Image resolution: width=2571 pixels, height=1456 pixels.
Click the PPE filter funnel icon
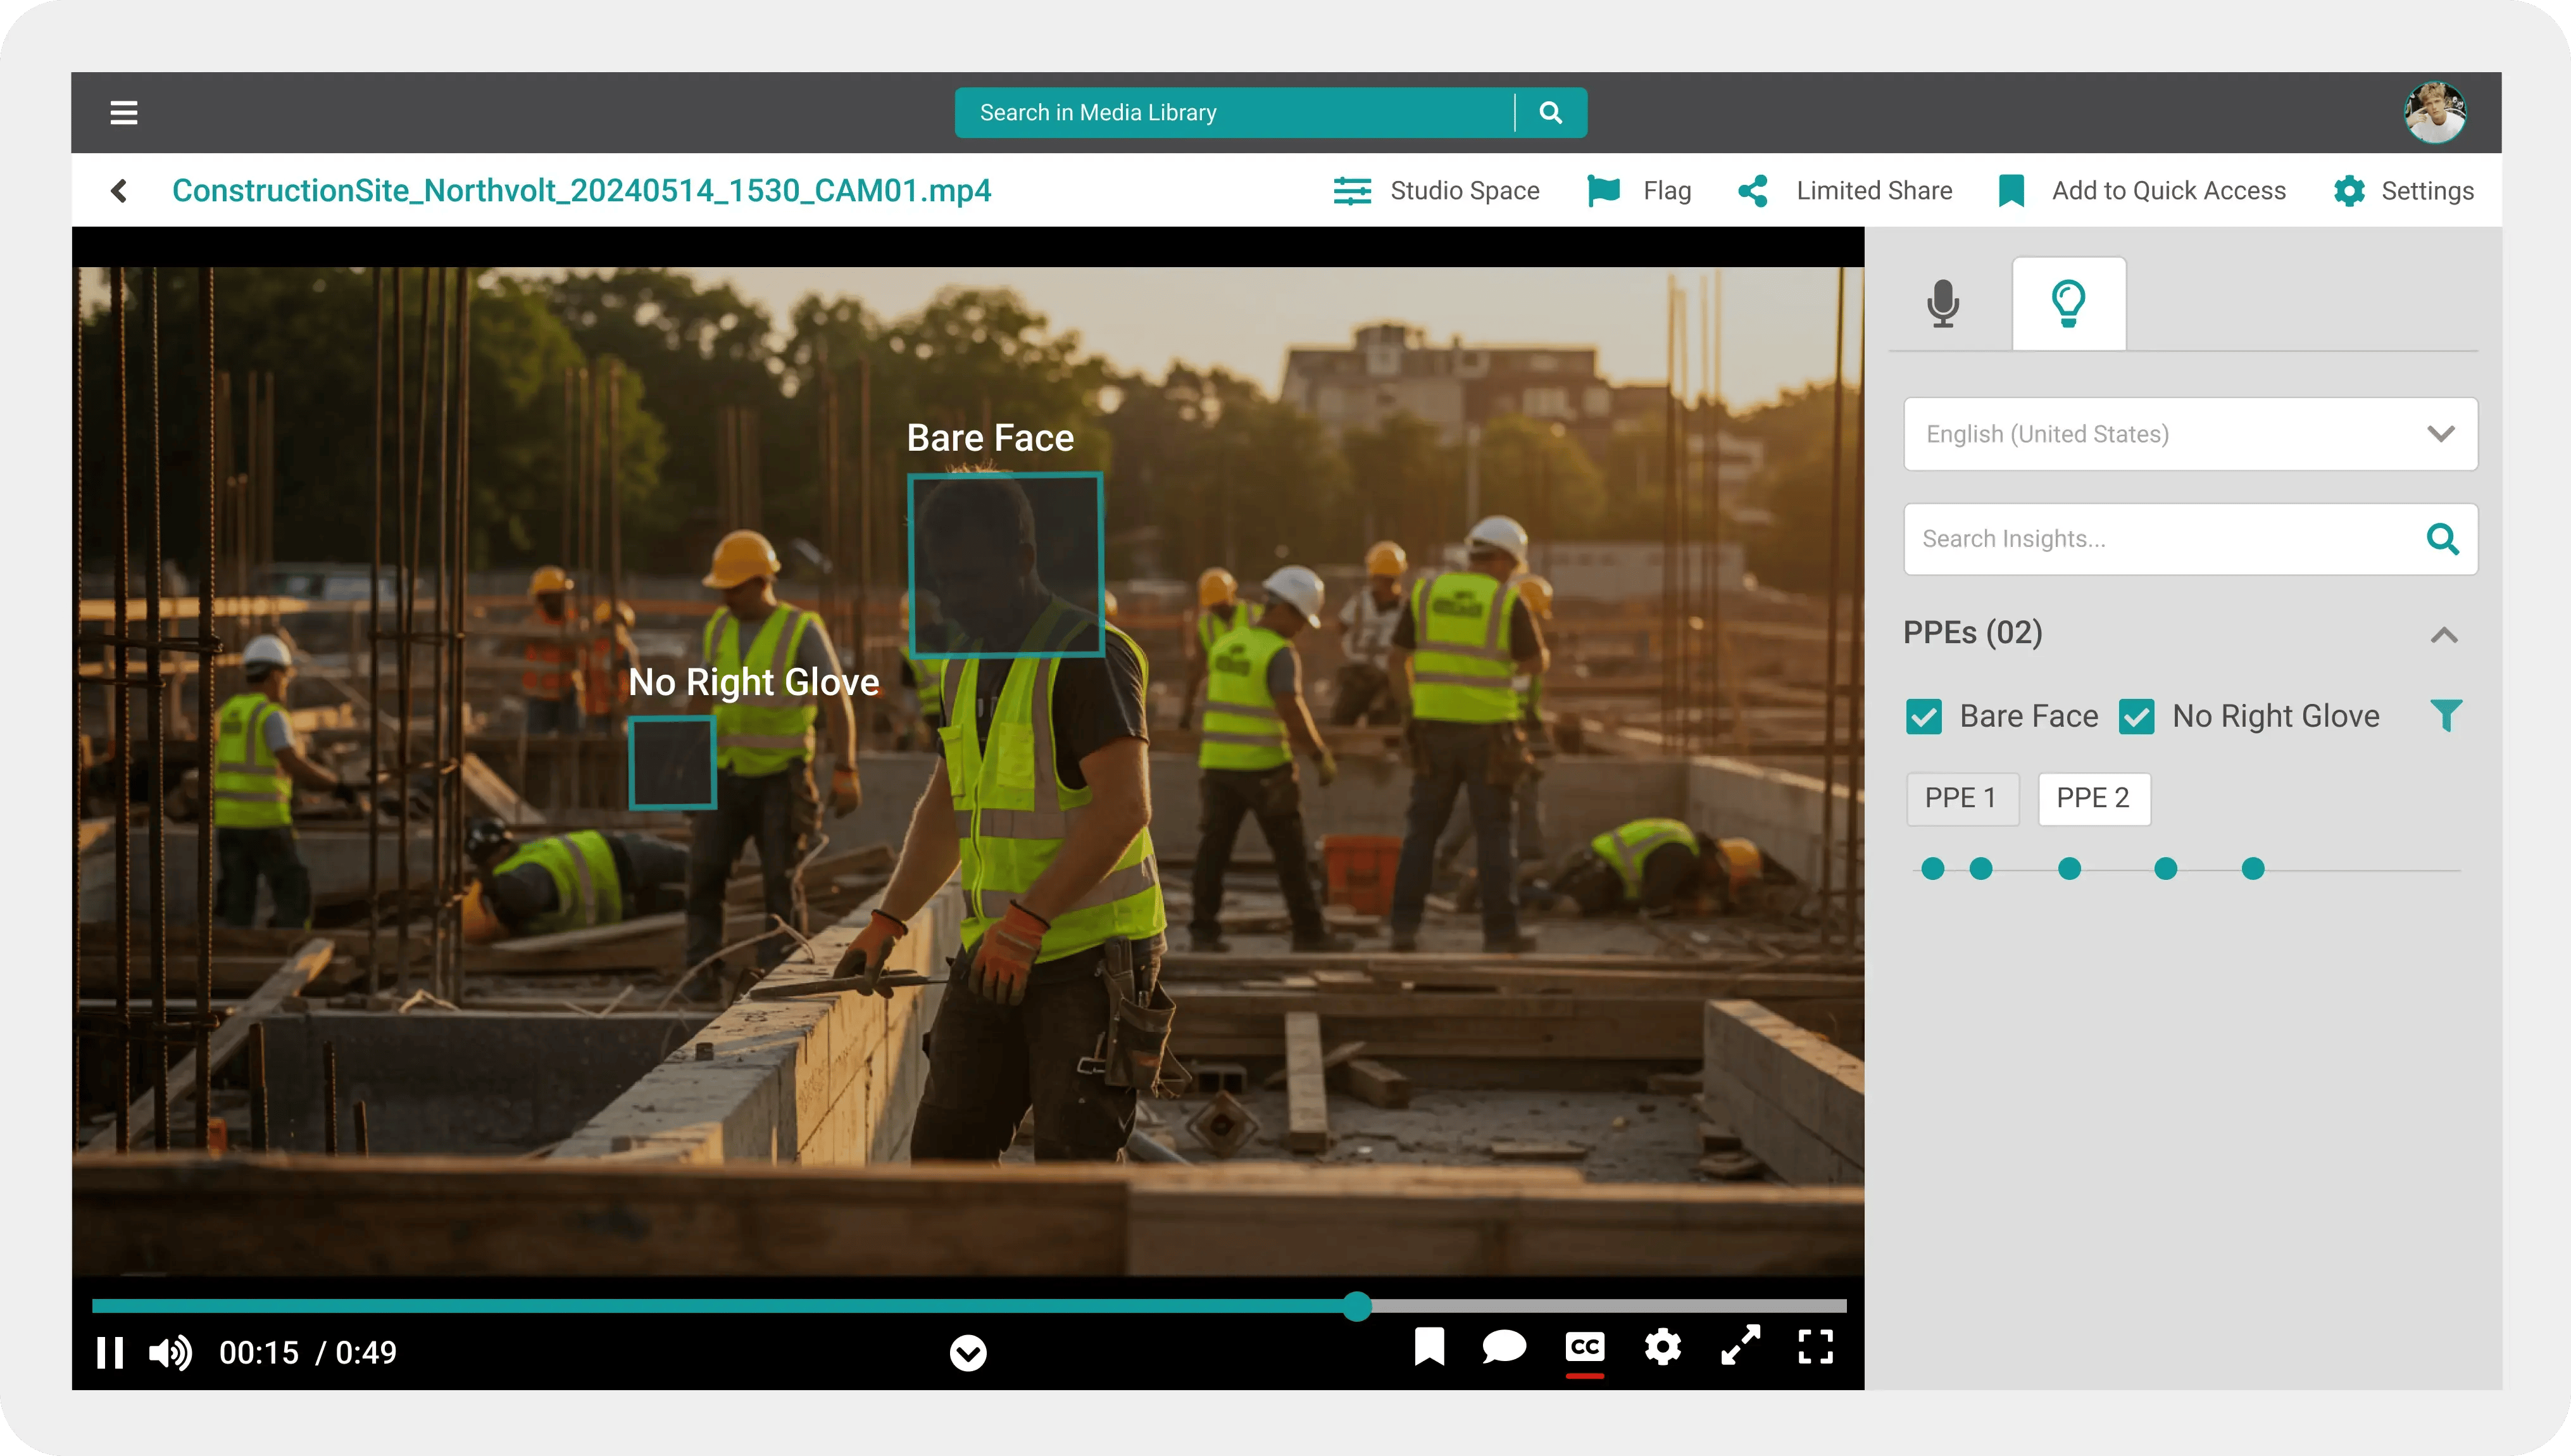tap(2445, 716)
